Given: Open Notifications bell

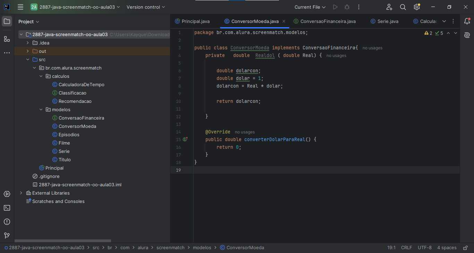Looking at the screenshot, I should point(467,21).
